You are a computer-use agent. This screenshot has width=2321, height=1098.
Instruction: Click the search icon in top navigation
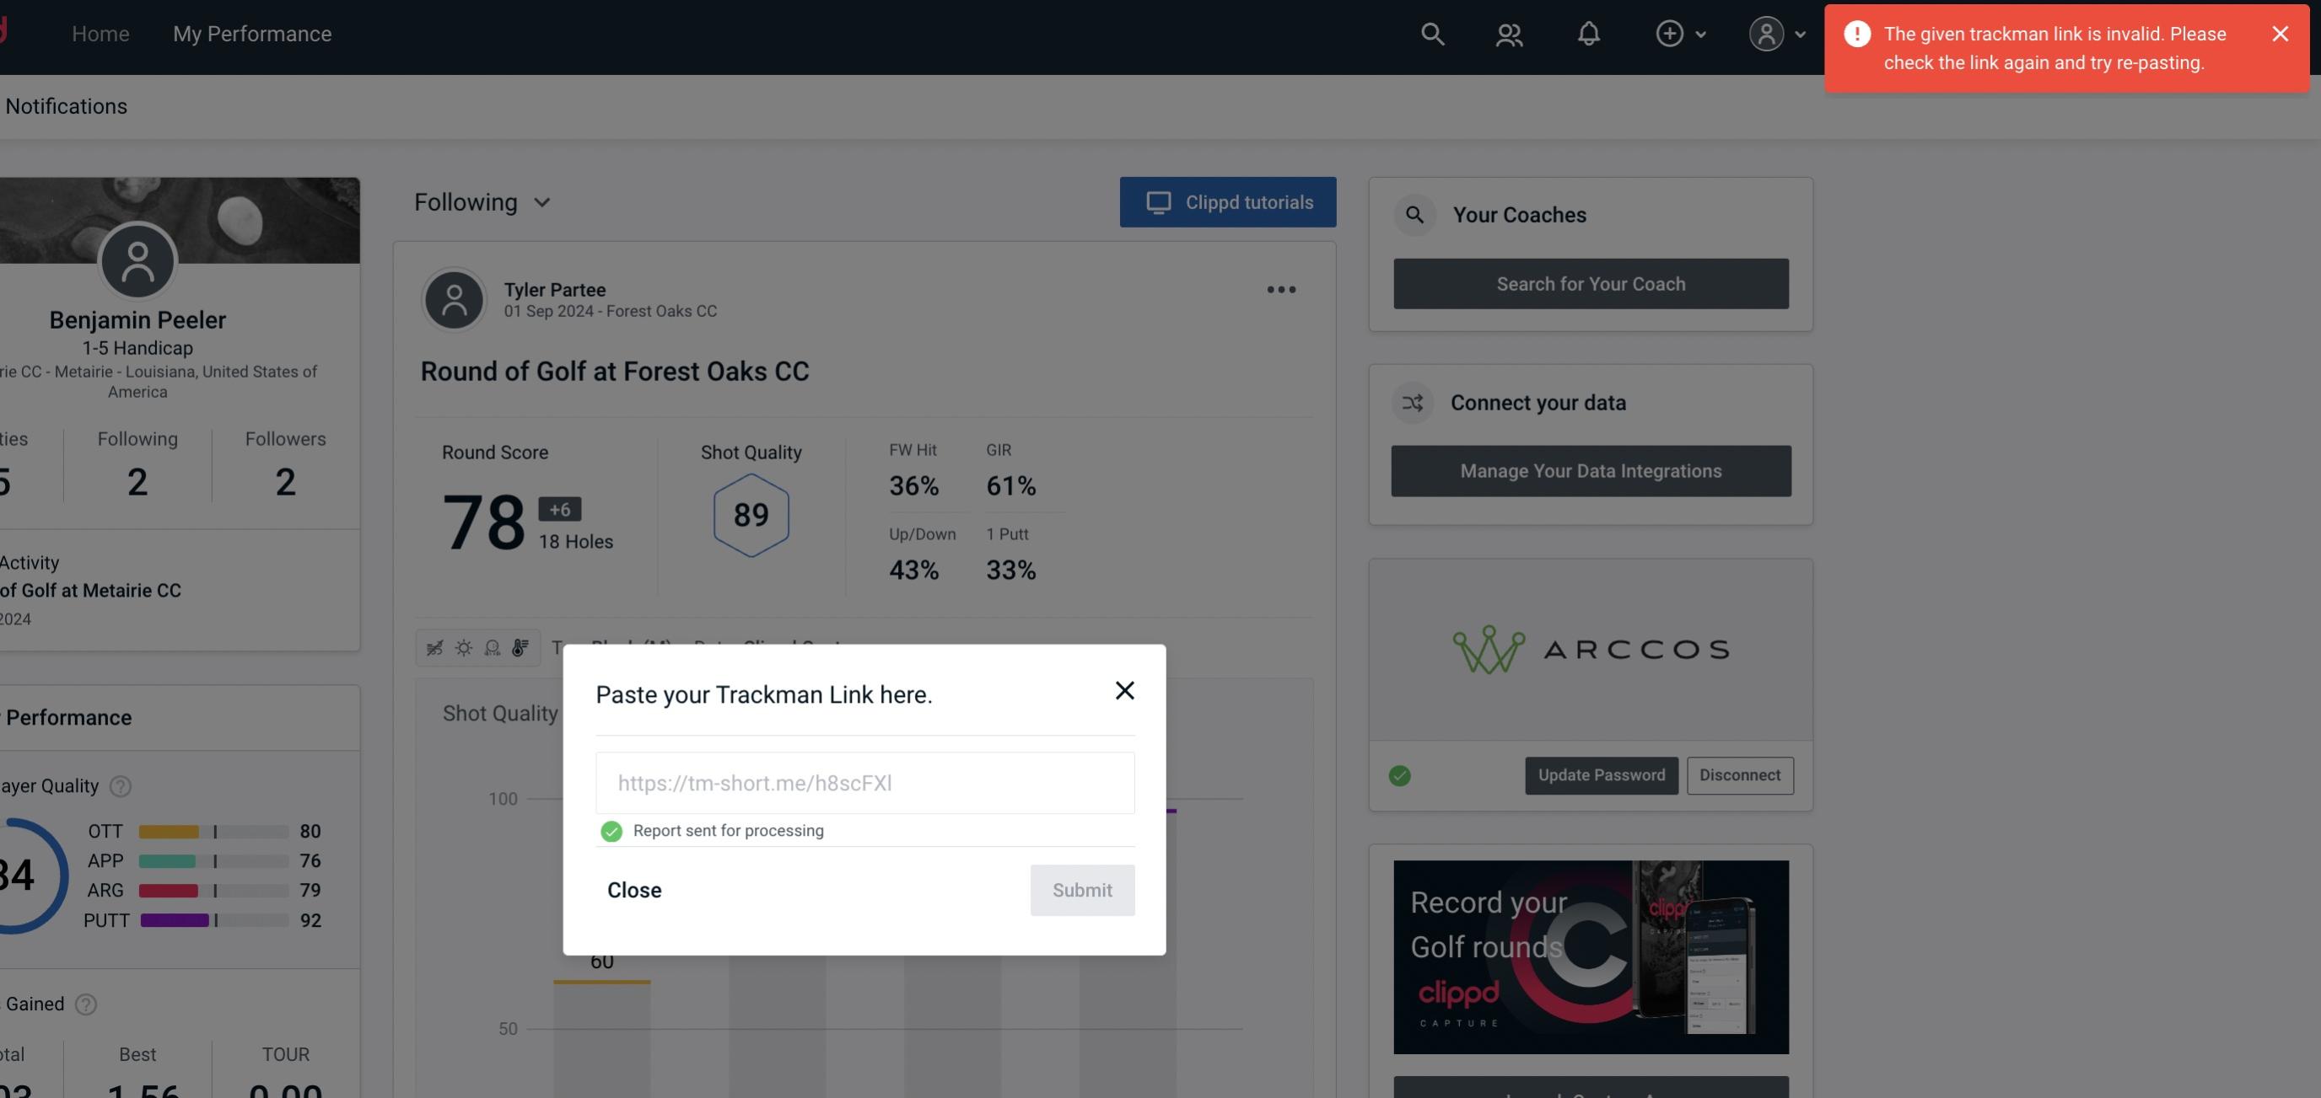click(x=1430, y=33)
